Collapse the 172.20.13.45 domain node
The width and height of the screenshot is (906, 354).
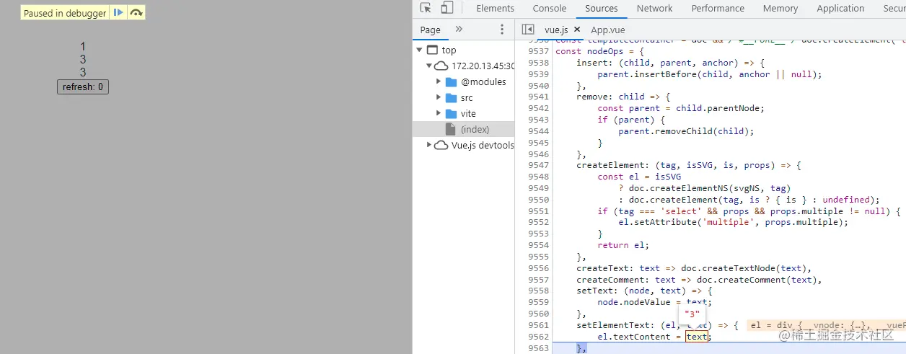(x=428, y=66)
